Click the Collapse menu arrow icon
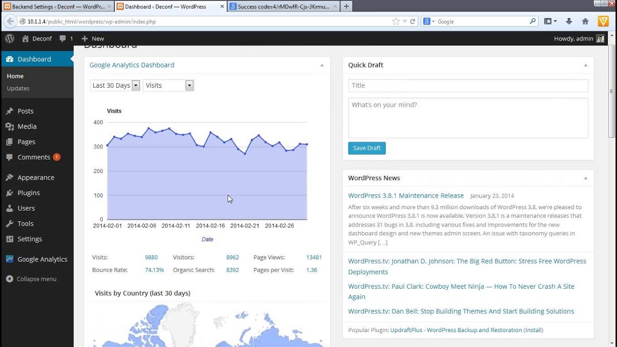The width and height of the screenshot is (617, 347). (x=10, y=279)
